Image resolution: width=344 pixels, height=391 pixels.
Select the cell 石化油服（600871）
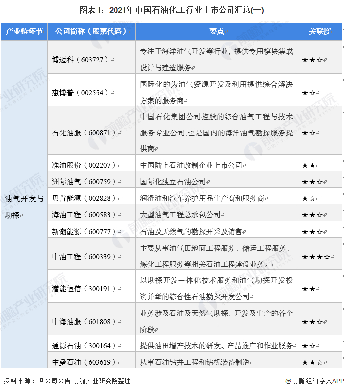point(92,130)
